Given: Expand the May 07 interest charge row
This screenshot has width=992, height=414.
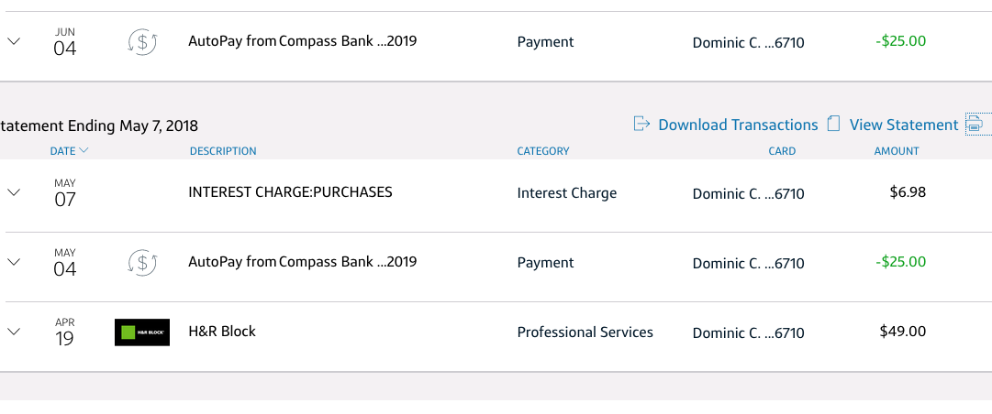Looking at the screenshot, I should coord(14,192).
